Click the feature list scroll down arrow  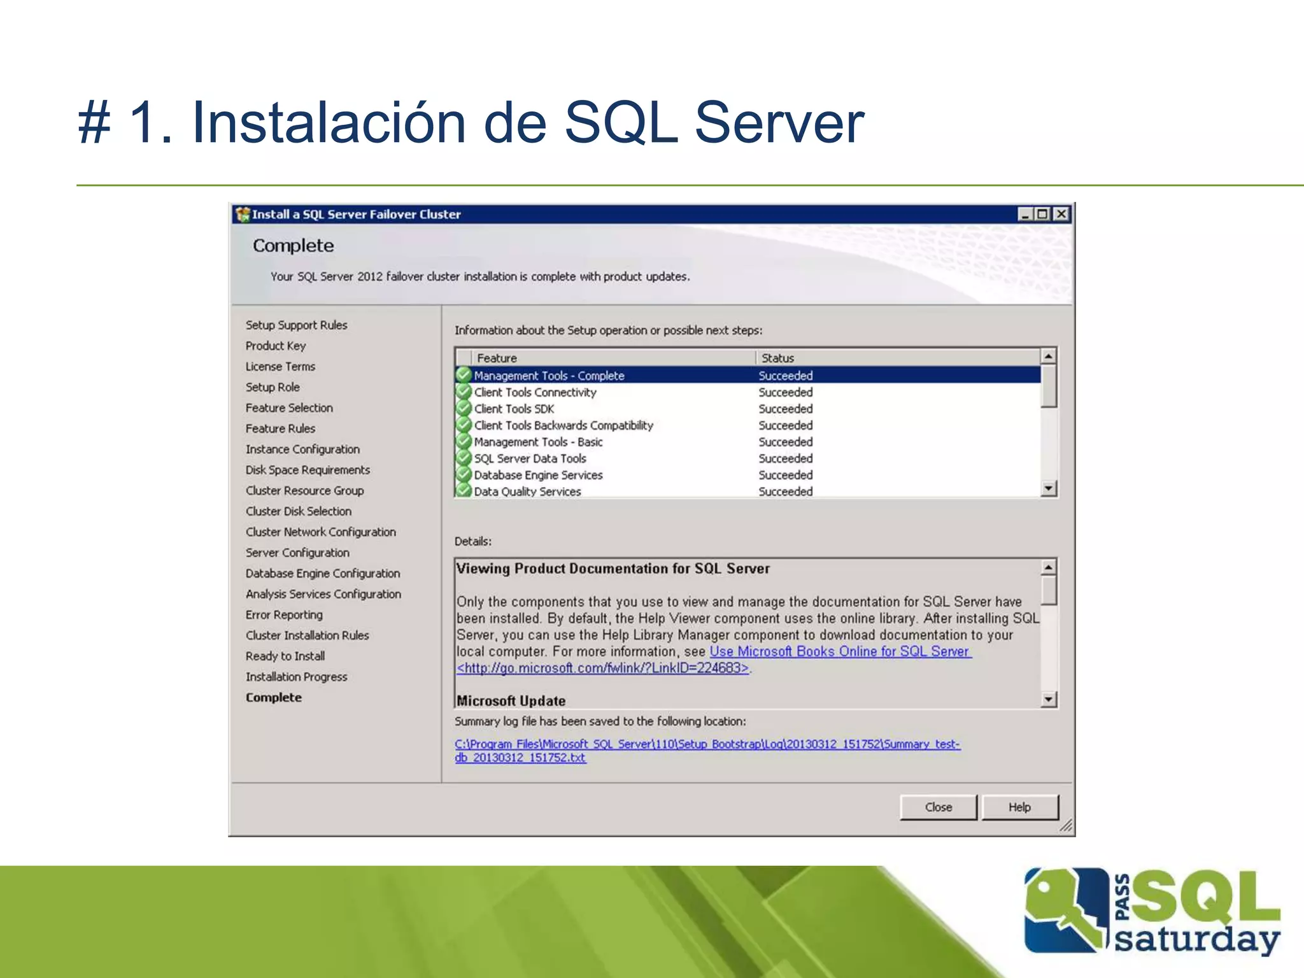point(1049,488)
